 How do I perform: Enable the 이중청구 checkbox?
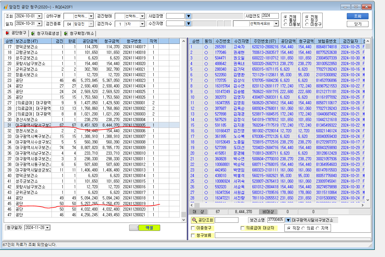click(193, 228)
